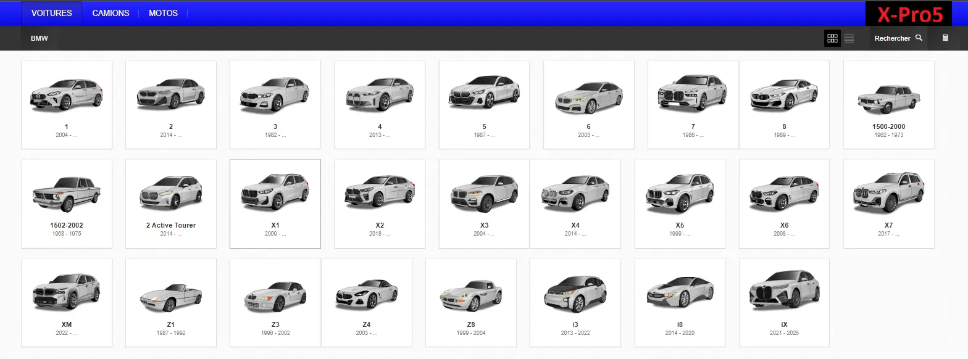This screenshot has width=968, height=359.
Task: Open the 1500-2000 model card
Action: point(889,105)
